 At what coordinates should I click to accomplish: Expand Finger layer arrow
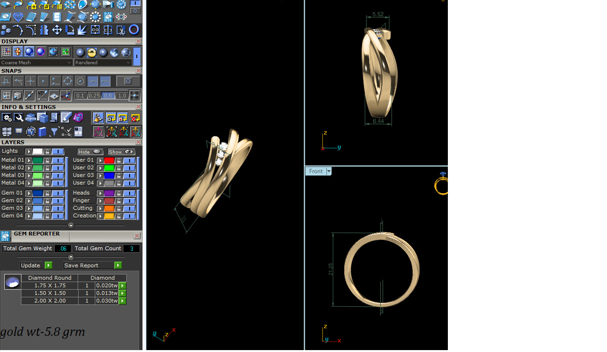point(100,201)
